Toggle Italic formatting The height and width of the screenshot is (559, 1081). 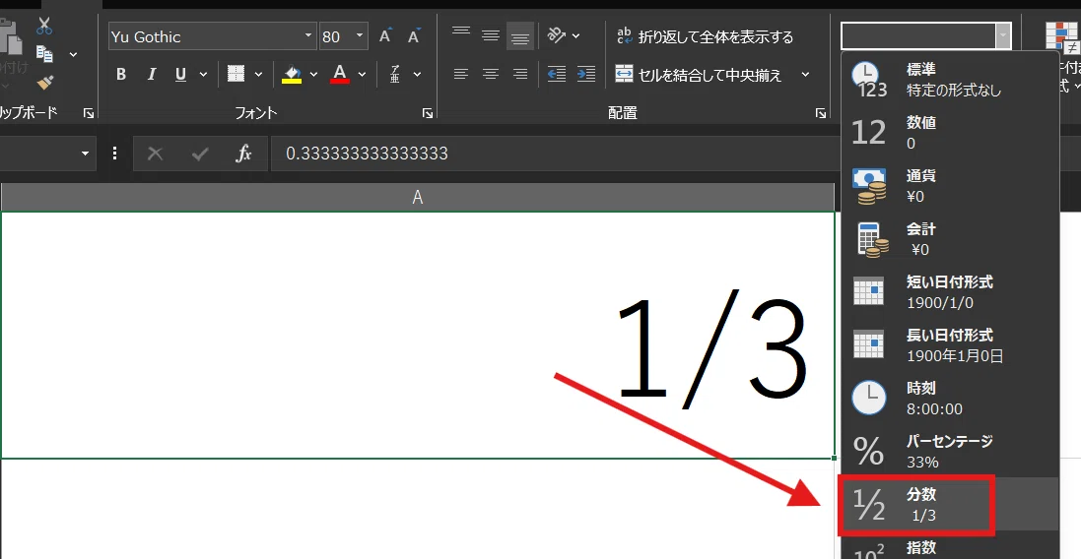(152, 75)
